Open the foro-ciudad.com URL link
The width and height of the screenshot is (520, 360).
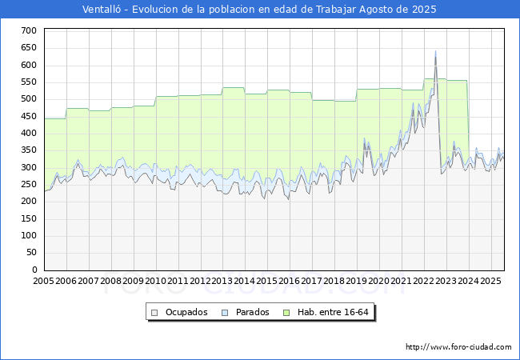tap(458, 347)
